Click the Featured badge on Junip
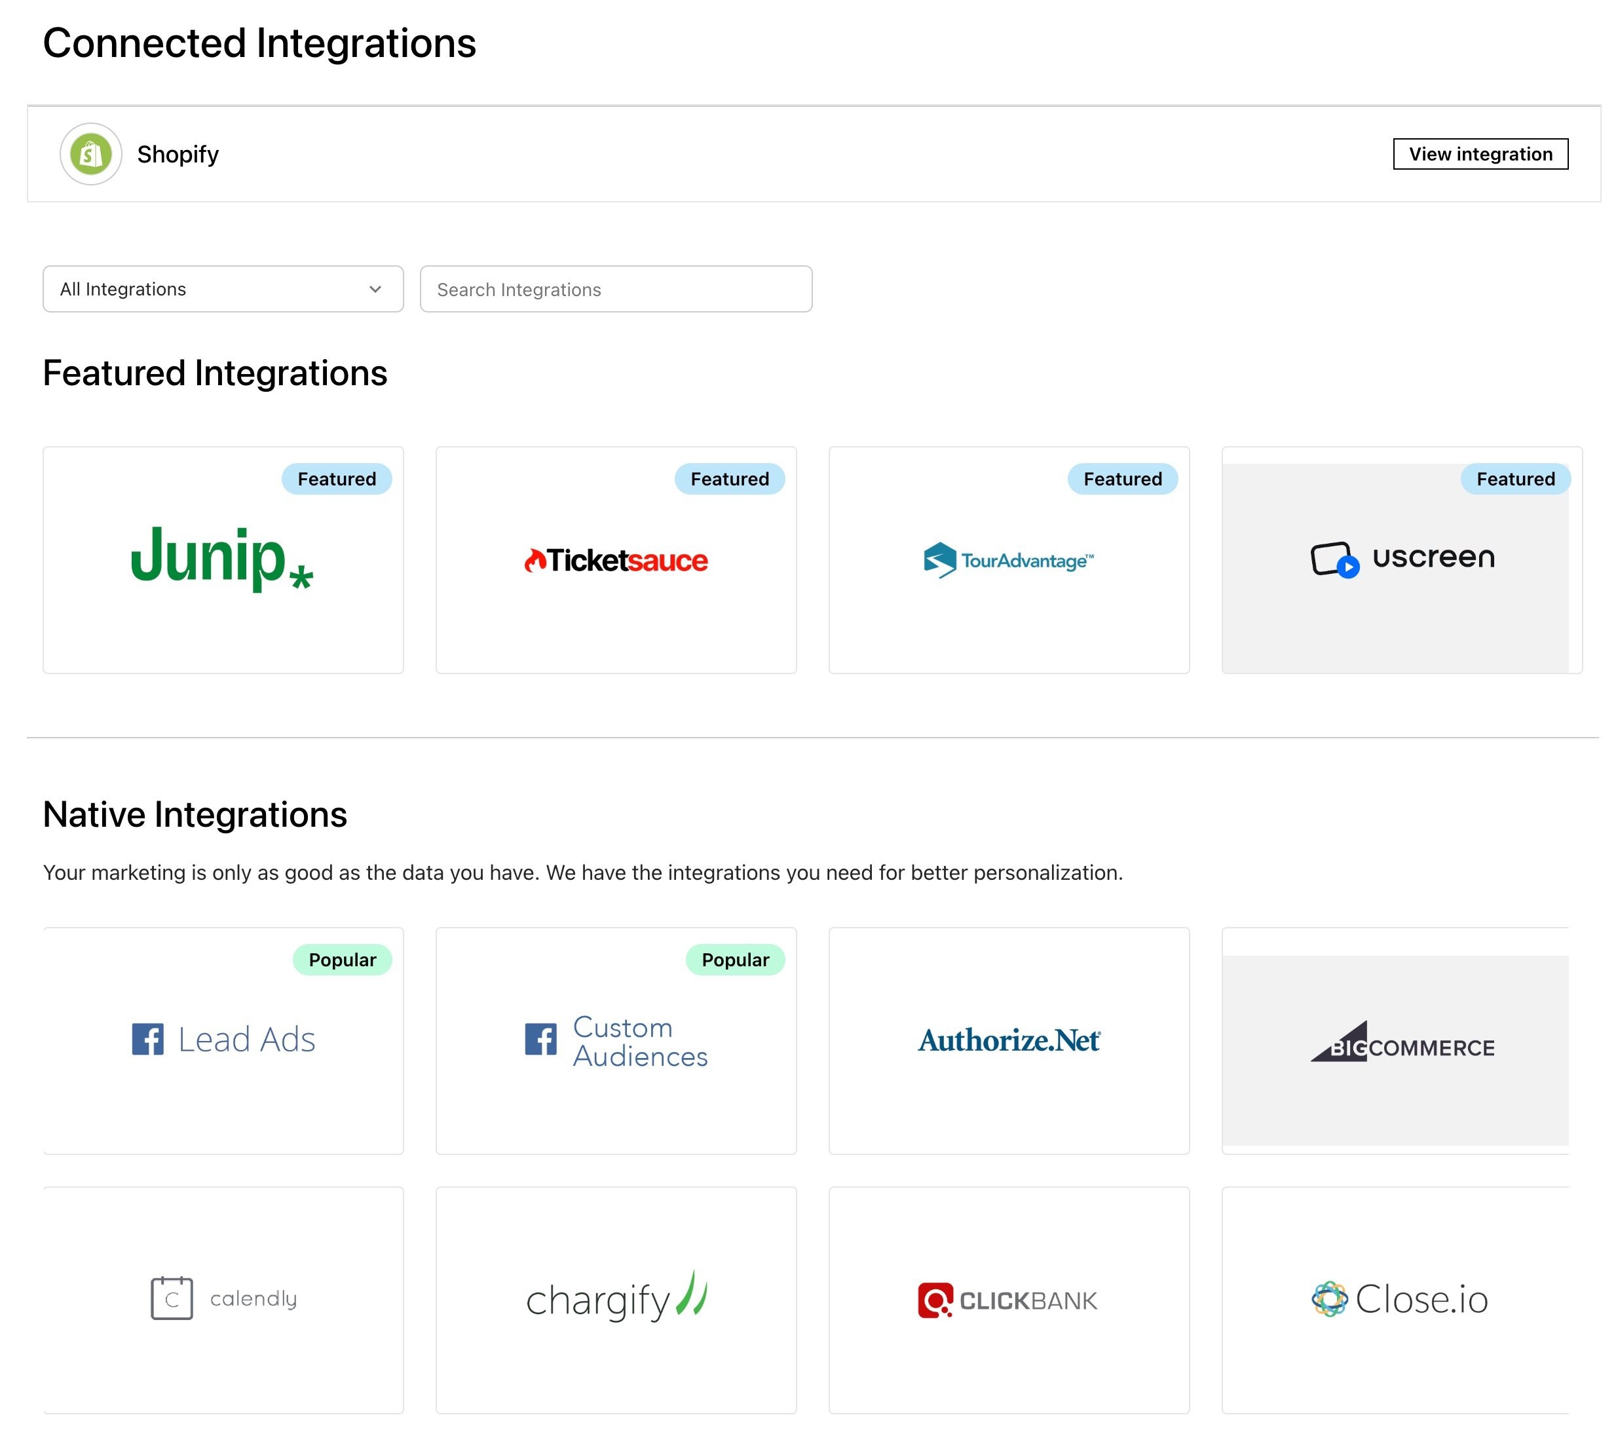 tap(337, 478)
